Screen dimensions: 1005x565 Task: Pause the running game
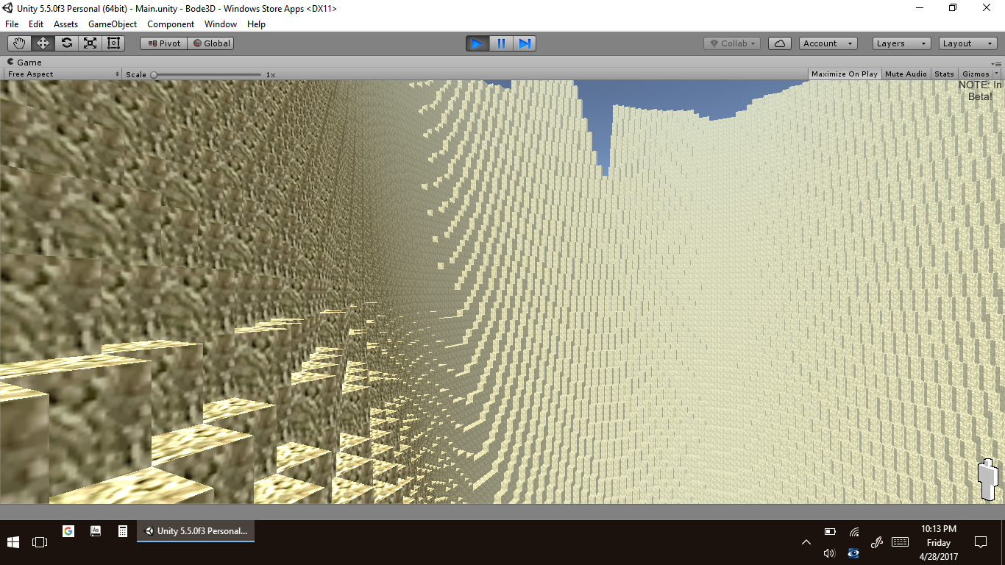click(x=501, y=43)
